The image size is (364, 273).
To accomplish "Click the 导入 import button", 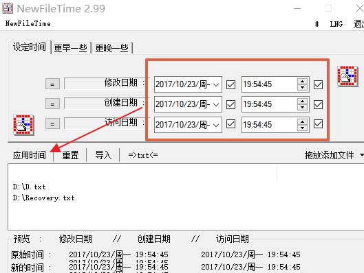I will tap(103, 155).
